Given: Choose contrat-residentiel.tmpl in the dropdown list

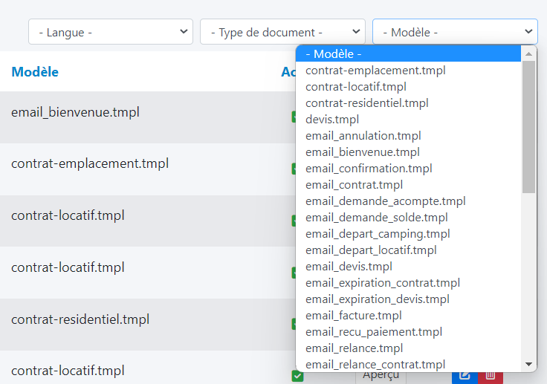Looking at the screenshot, I should [x=367, y=103].
